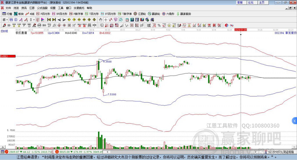Click the down-arrow button at chart's right edge
297x160 pixels.
[294, 147]
